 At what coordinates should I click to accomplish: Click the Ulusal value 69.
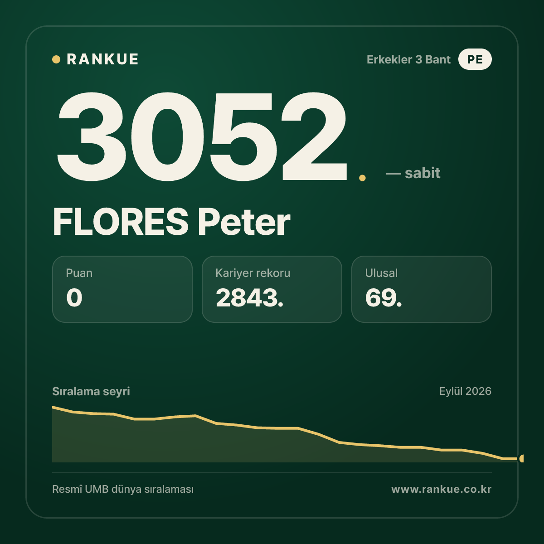point(384,298)
